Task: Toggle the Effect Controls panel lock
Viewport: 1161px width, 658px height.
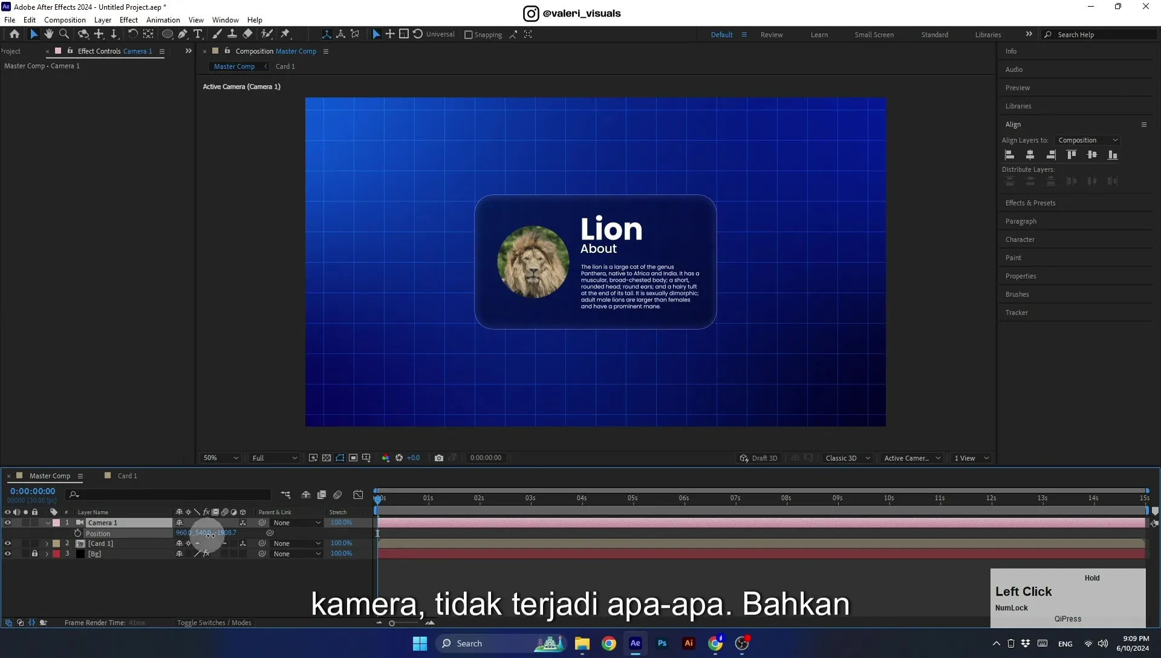Action: [70, 51]
